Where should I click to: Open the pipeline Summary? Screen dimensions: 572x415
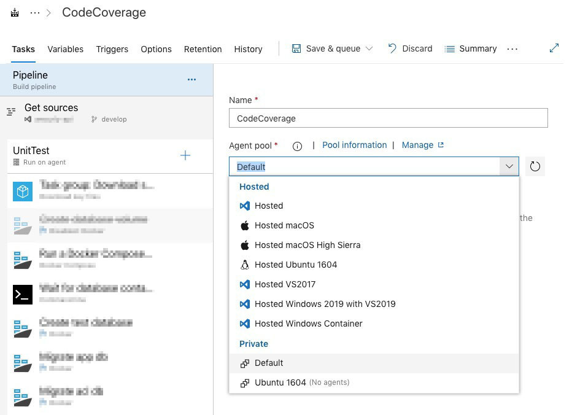pyautogui.click(x=471, y=48)
